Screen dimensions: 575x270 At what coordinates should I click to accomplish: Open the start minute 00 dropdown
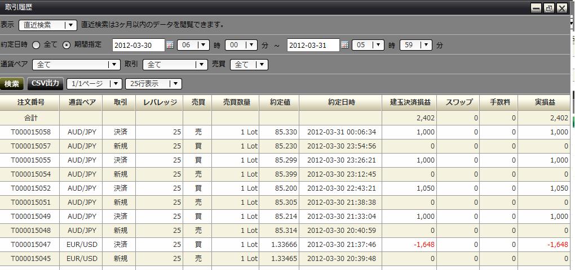[241, 45]
